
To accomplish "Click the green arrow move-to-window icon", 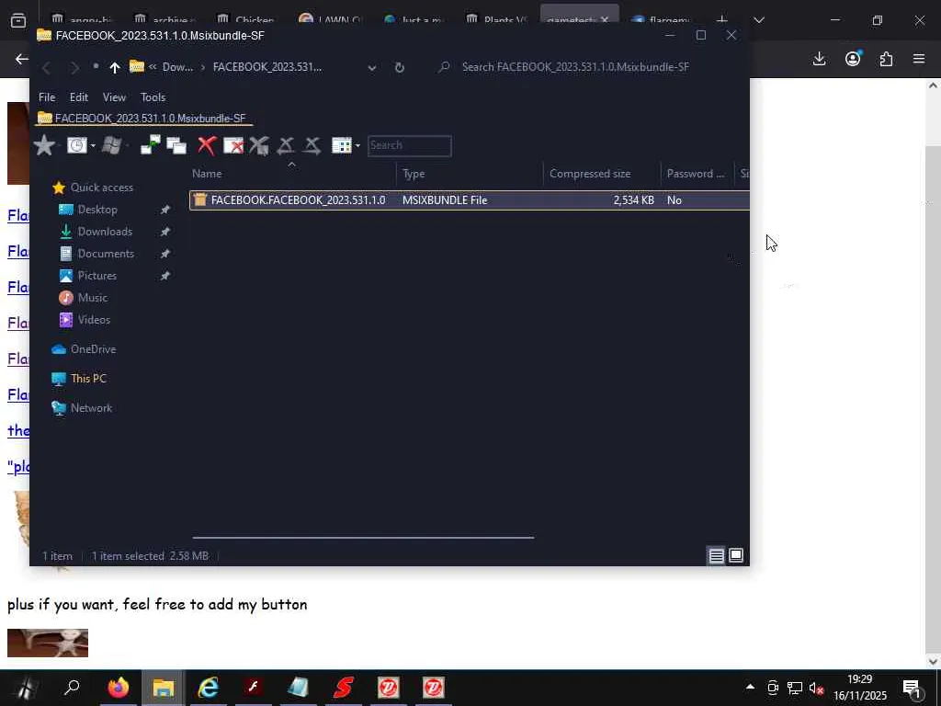I will pyautogui.click(x=150, y=144).
